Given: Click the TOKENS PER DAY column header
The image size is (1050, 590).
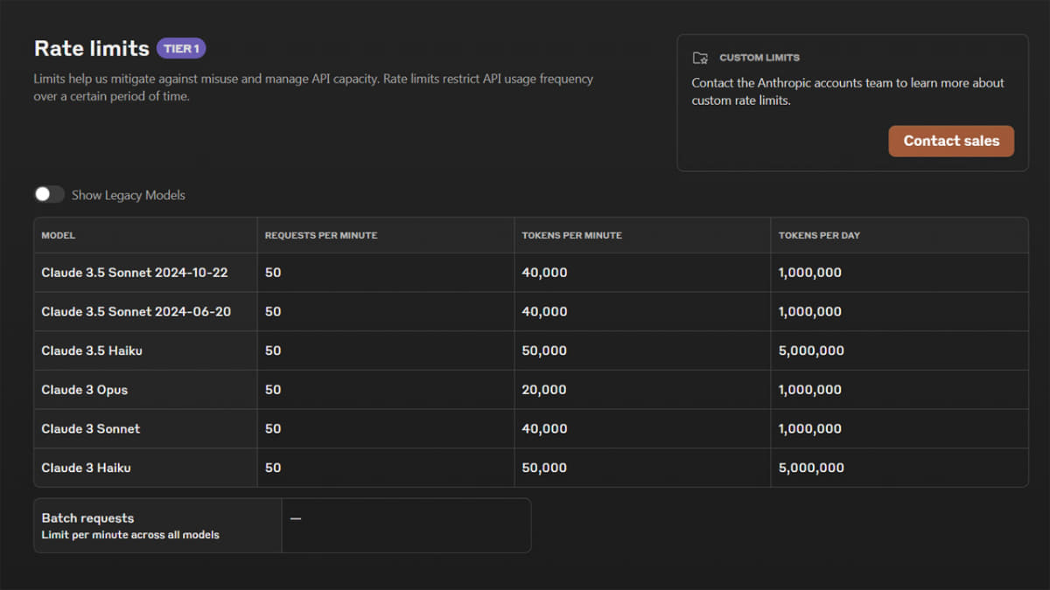Looking at the screenshot, I should (819, 235).
